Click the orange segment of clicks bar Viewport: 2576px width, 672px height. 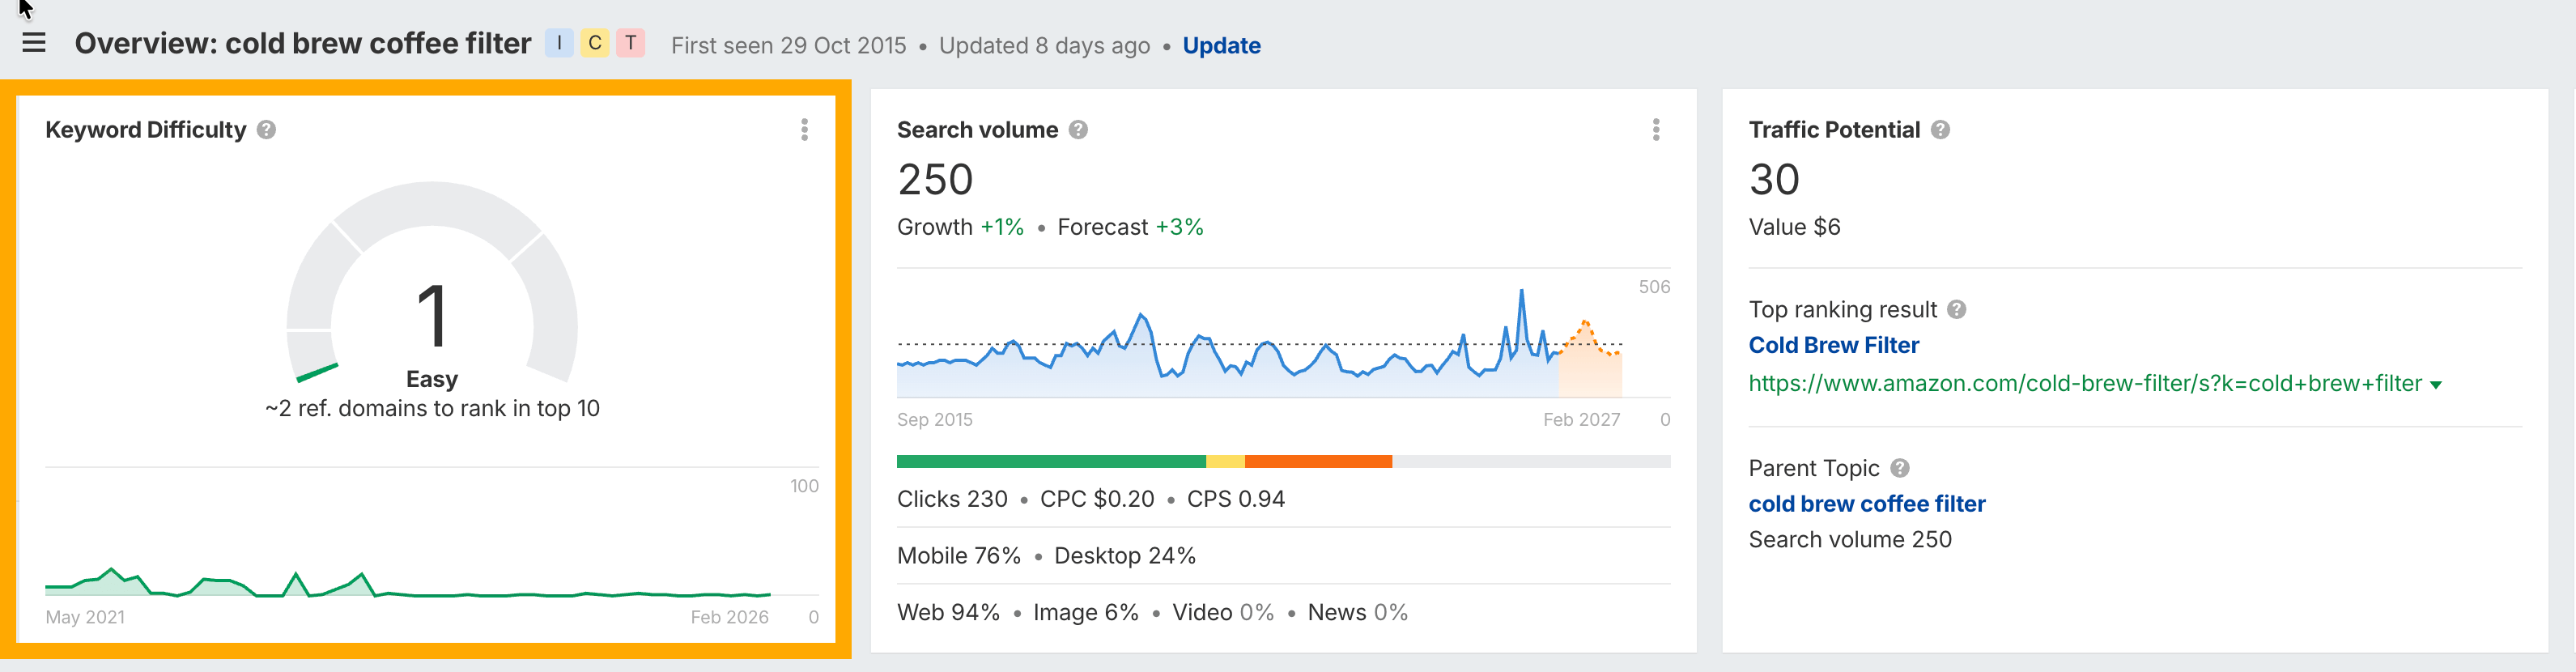(x=1318, y=462)
